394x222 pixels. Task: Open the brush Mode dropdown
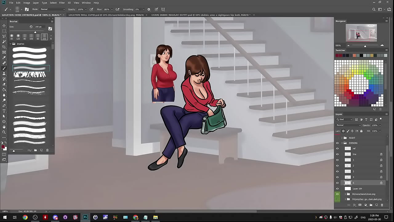(53, 9)
